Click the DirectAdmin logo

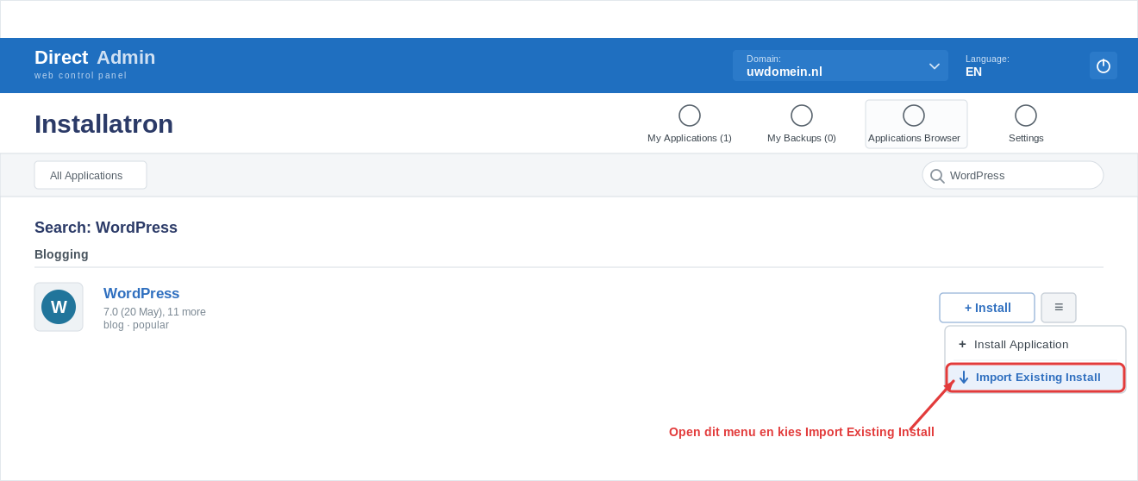[x=95, y=64]
